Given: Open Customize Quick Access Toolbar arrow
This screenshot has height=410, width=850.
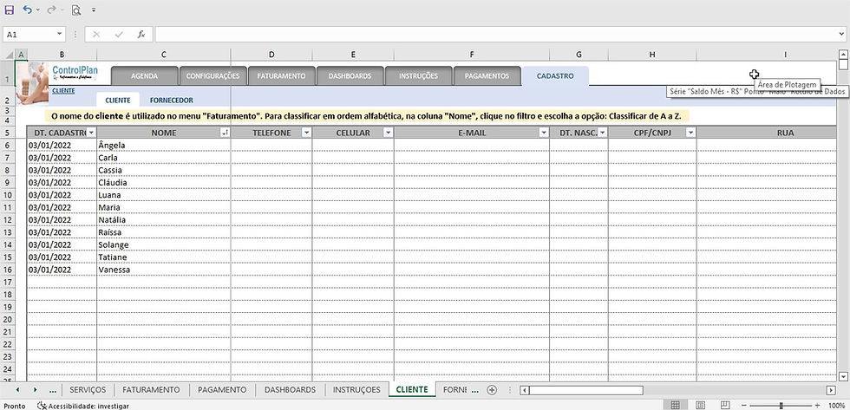Looking at the screenshot, I should (x=94, y=10).
